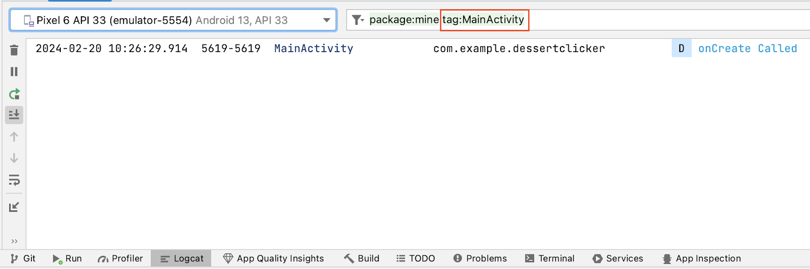Image resolution: width=810 pixels, height=269 pixels.
Task: Open the filter history funnel dropdown
Action: pyautogui.click(x=358, y=20)
